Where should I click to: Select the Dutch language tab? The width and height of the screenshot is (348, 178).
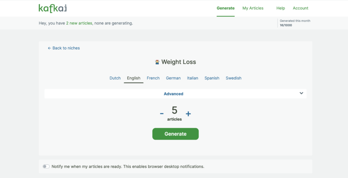115,78
